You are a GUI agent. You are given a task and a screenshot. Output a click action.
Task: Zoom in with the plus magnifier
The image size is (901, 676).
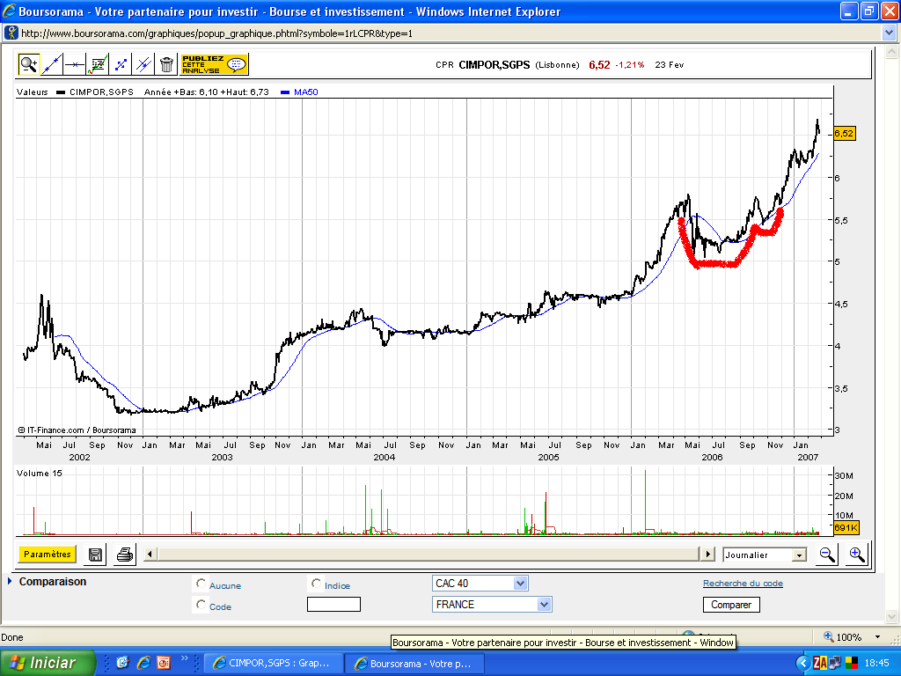click(x=856, y=555)
